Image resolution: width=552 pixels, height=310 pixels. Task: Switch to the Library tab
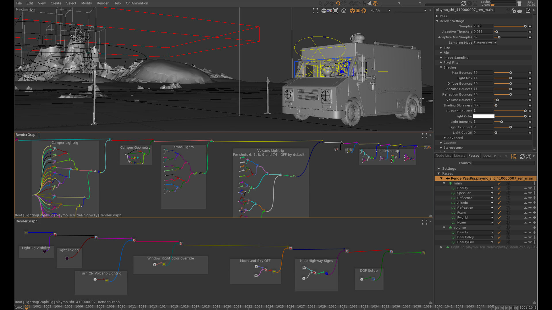tap(459, 156)
